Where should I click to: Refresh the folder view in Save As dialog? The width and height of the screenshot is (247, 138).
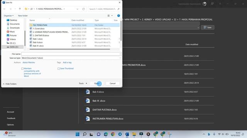coord(83,9)
